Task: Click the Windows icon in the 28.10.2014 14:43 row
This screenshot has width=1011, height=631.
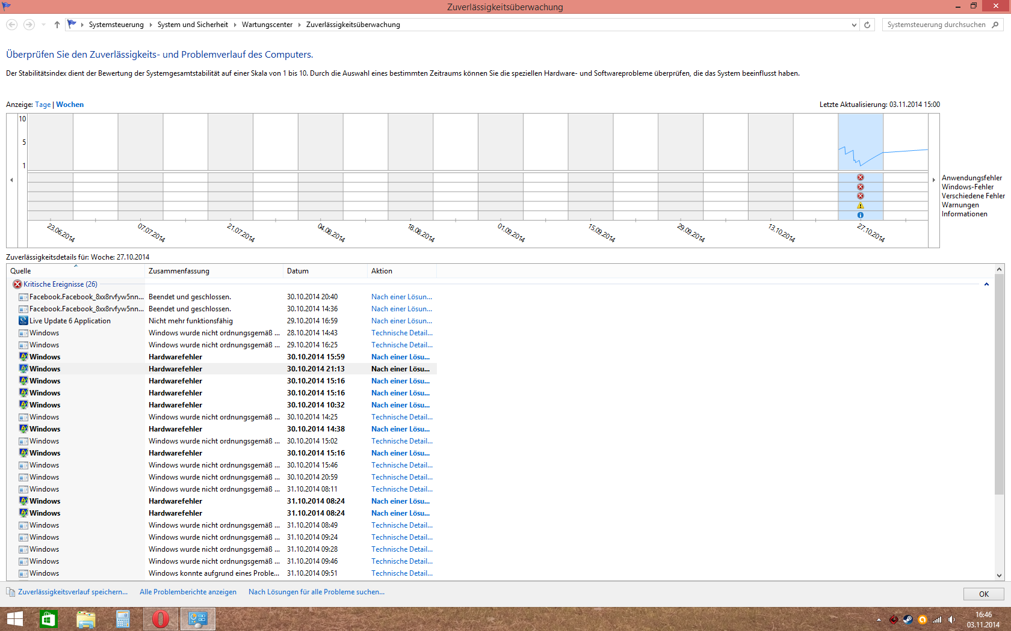Action: coord(23,333)
